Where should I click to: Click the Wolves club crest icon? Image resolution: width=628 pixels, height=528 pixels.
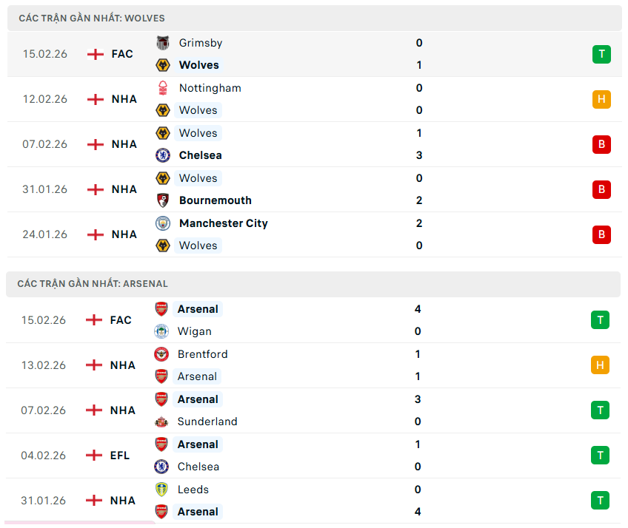pyautogui.click(x=163, y=65)
